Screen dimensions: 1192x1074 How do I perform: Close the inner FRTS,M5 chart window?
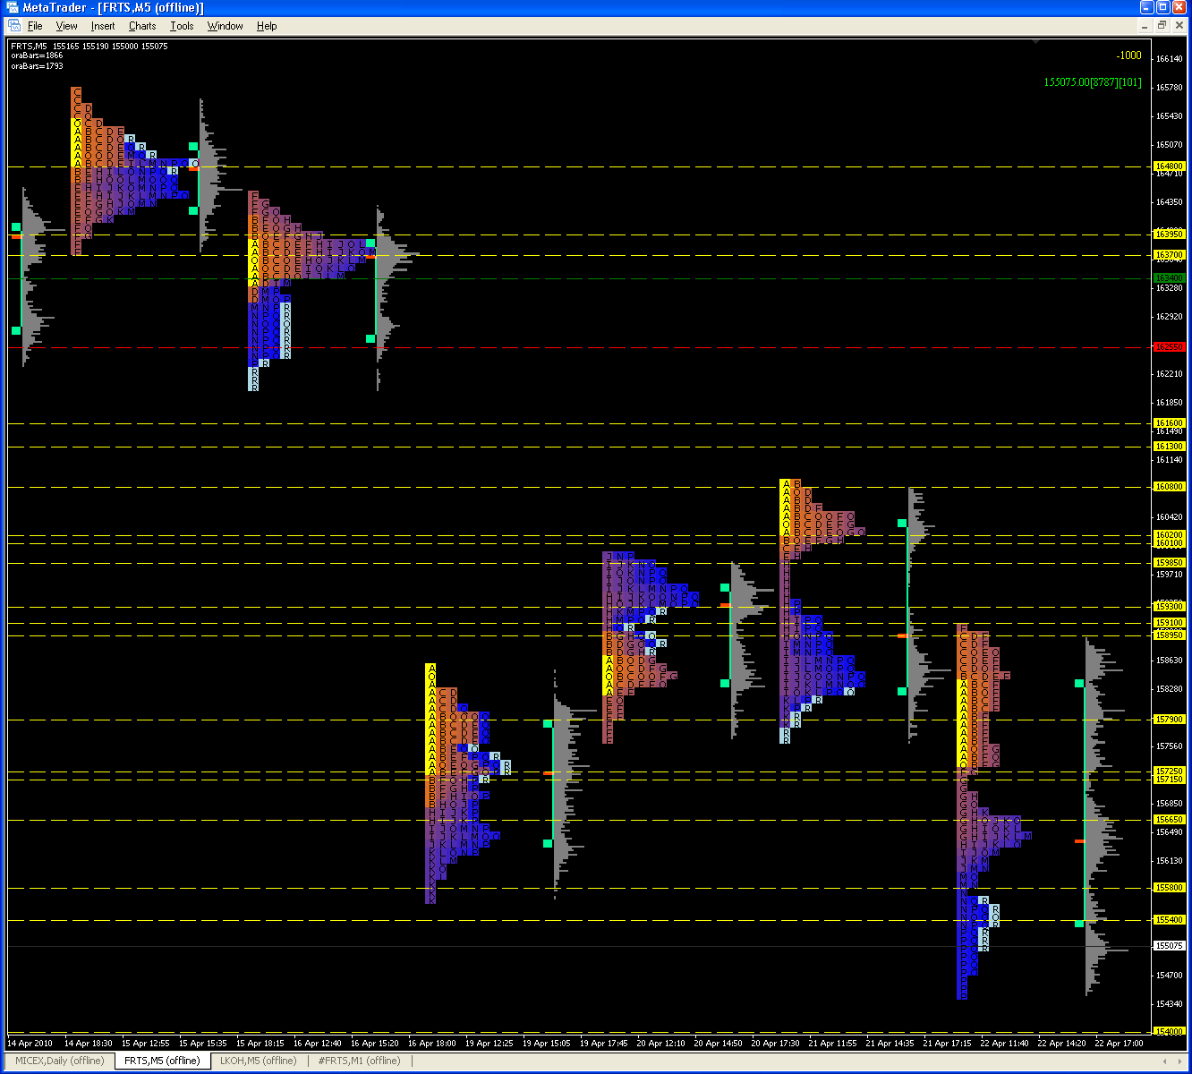[1179, 26]
